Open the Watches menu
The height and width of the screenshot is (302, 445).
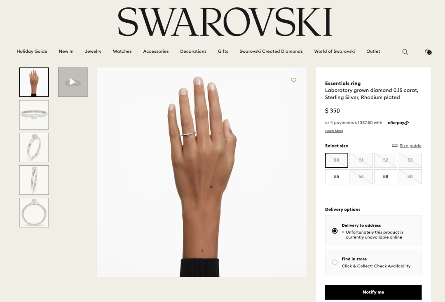point(122,52)
